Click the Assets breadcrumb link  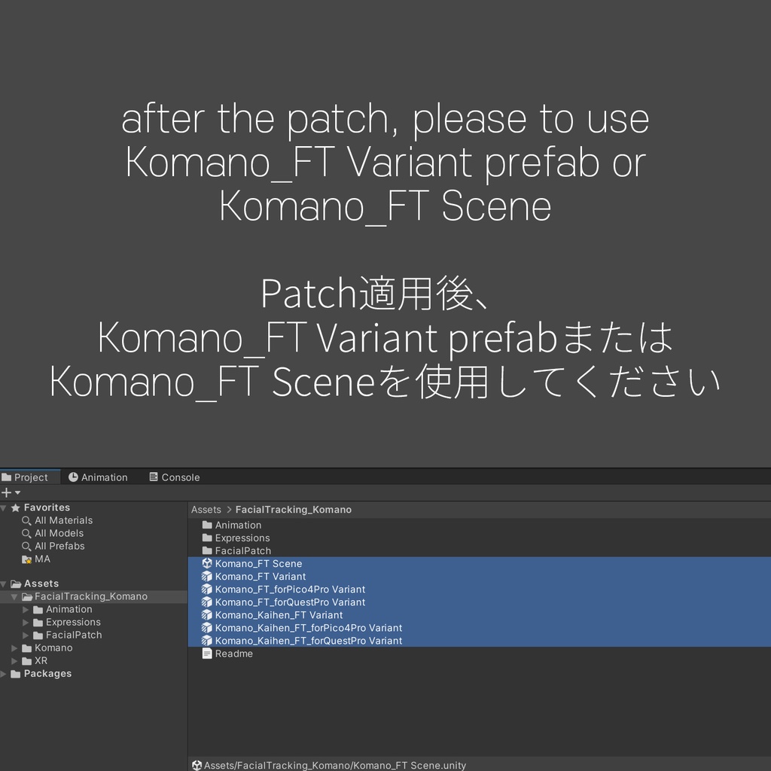coord(206,510)
